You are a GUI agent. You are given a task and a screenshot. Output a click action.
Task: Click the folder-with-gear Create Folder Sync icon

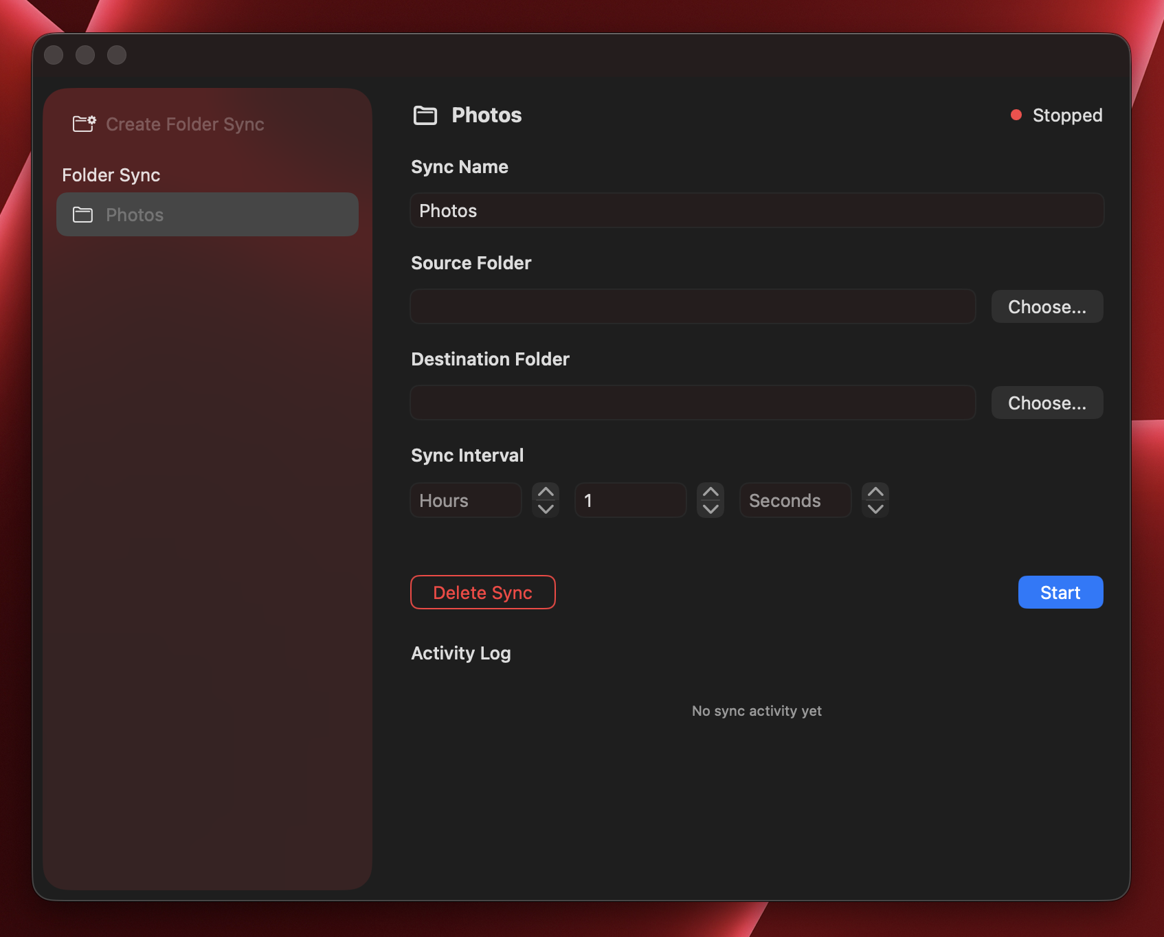pyautogui.click(x=84, y=124)
